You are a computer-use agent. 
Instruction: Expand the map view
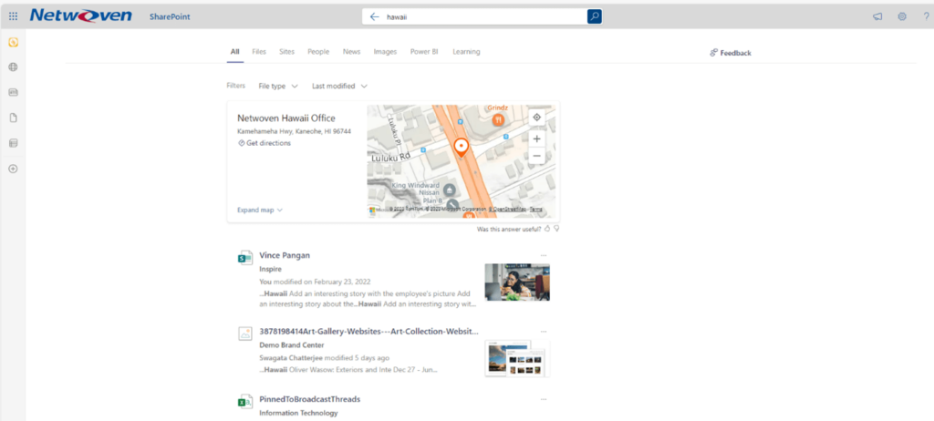[x=260, y=210]
